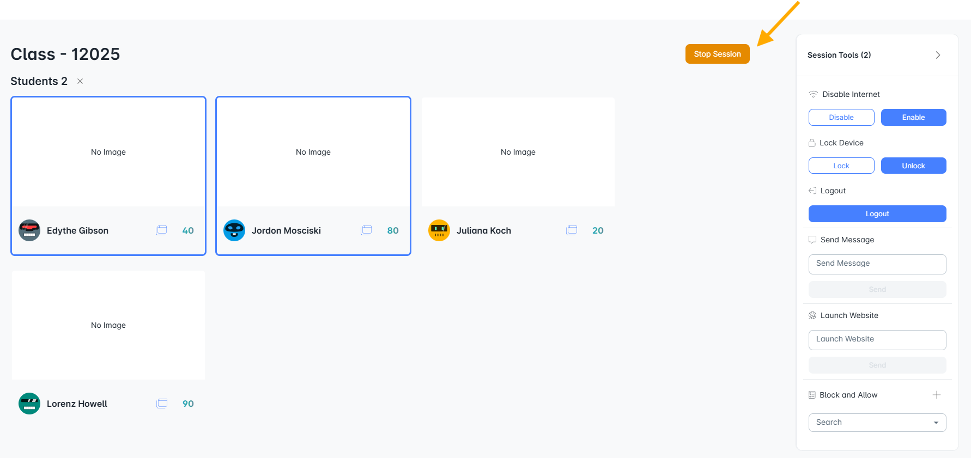Select Juliana Koch's student card thumbnail
971x458 pixels.
pyautogui.click(x=518, y=152)
